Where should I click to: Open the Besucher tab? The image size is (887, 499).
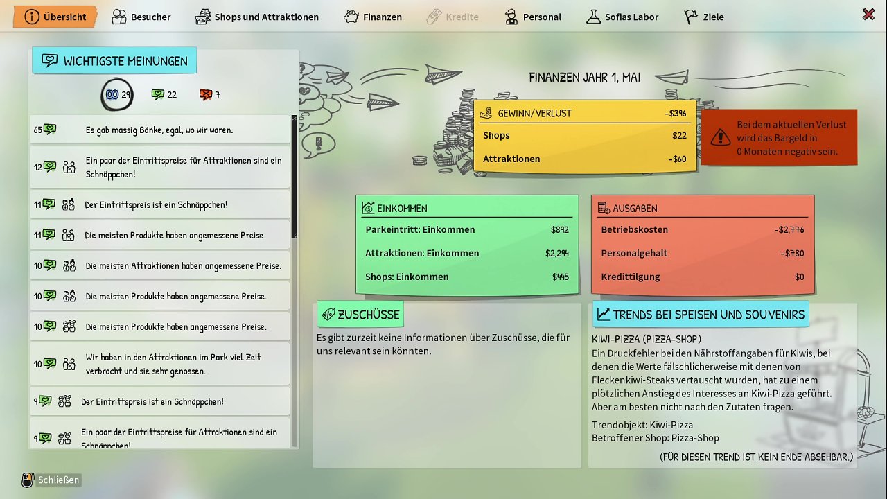coord(141,17)
